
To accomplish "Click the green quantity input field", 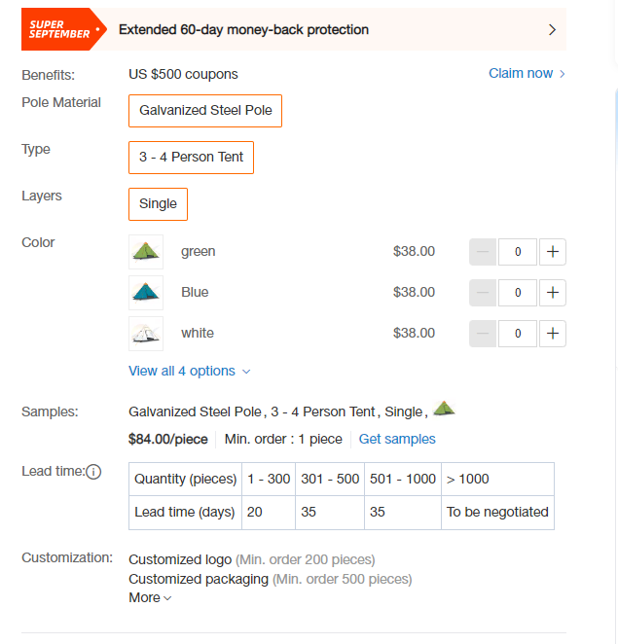I will coord(518,251).
